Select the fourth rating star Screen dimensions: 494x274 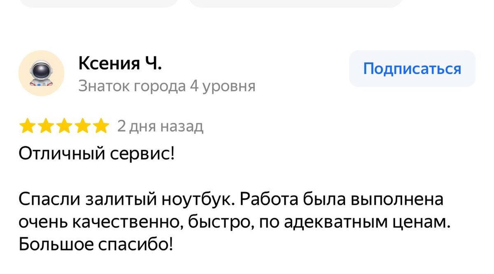(83, 126)
